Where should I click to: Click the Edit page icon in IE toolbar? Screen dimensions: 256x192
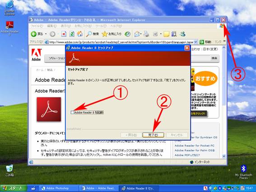pos(155,34)
